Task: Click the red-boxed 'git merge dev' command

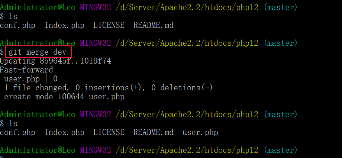Action: click(x=38, y=52)
